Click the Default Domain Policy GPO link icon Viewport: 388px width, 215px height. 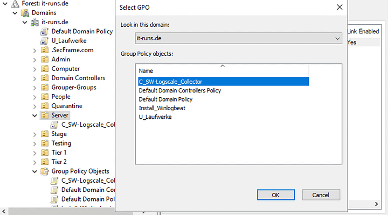pos(44,31)
